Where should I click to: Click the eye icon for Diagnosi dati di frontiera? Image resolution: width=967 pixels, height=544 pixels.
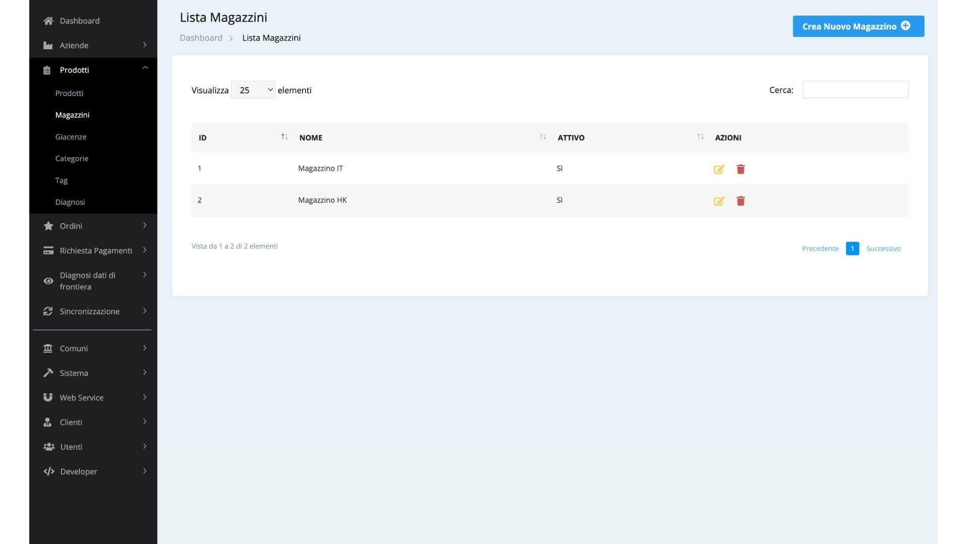48,281
